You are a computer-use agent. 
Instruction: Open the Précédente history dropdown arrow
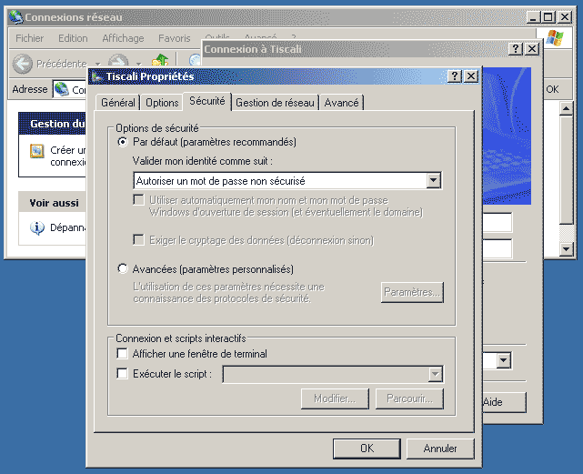[98, 64]
